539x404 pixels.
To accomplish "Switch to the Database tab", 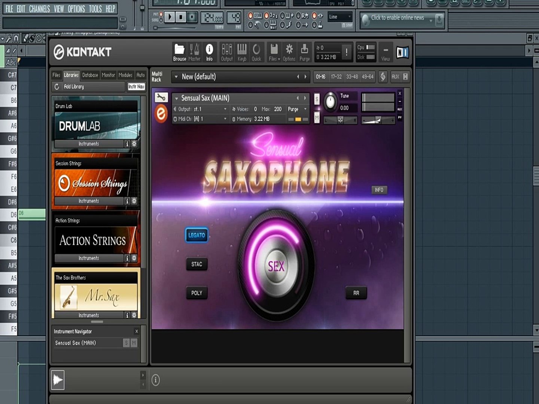I will click(x=90, y=75).
